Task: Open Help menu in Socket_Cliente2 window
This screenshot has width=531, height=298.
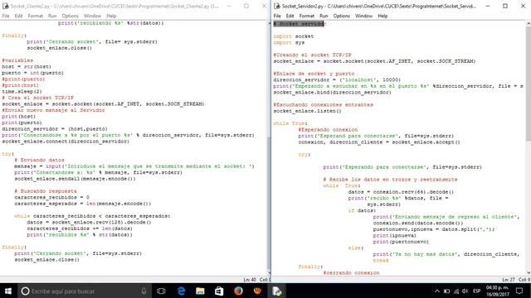Action: (x=111, y=16)
